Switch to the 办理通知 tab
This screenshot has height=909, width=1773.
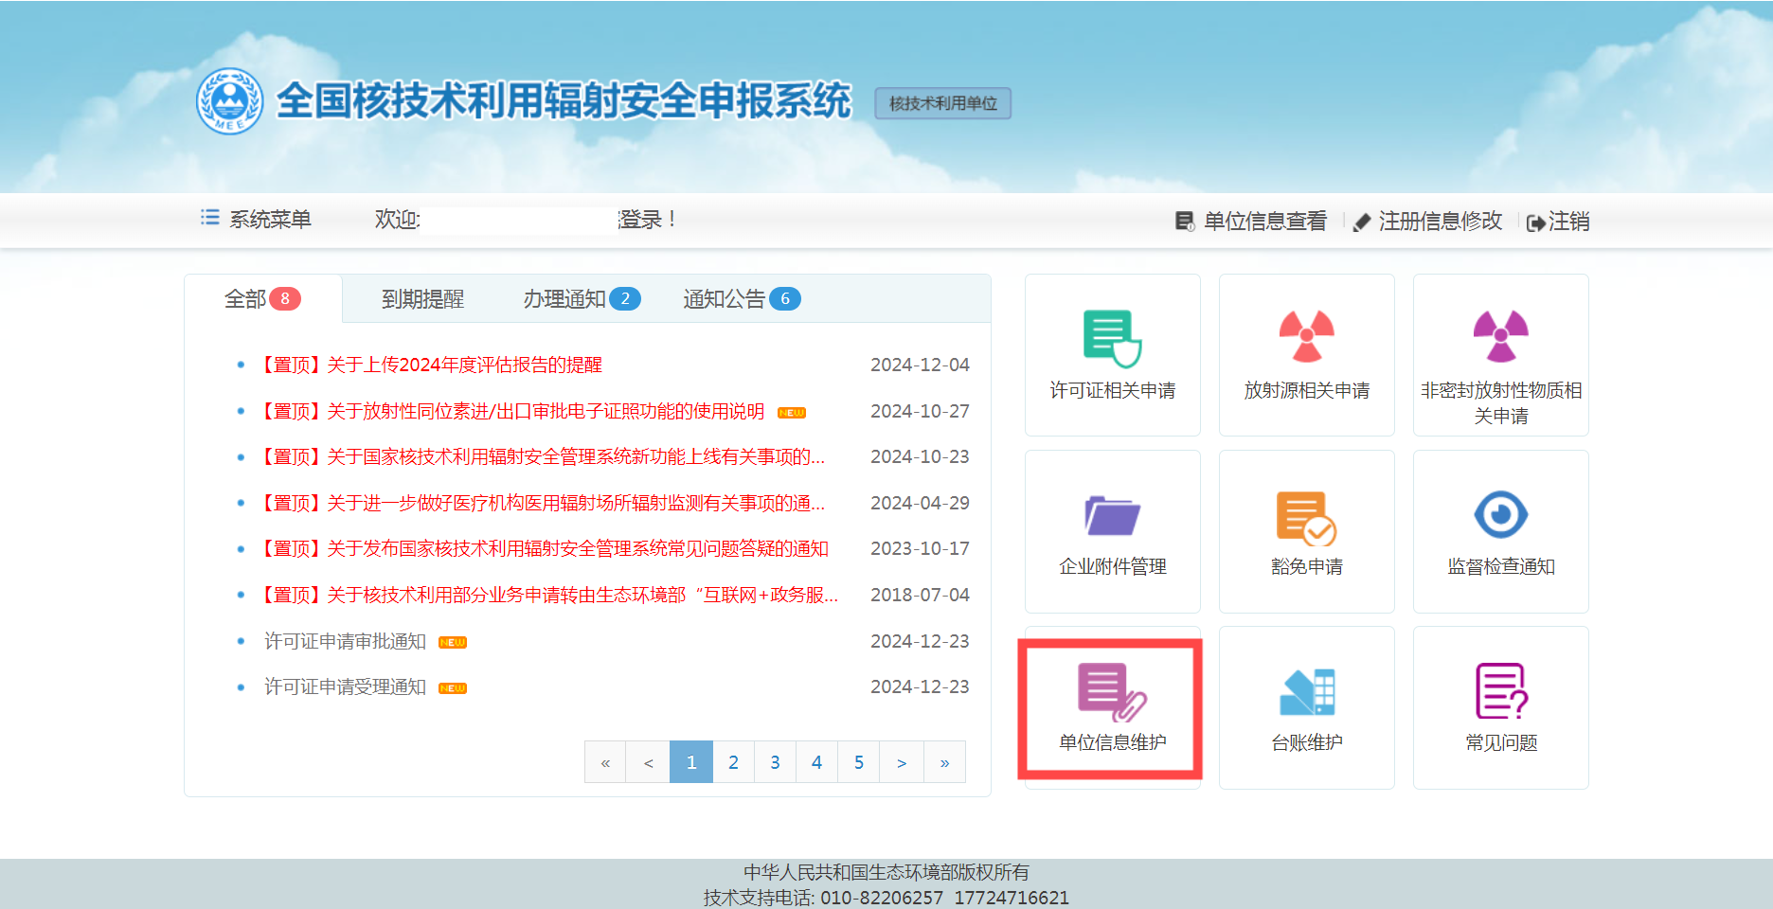(x=564, y=299)
